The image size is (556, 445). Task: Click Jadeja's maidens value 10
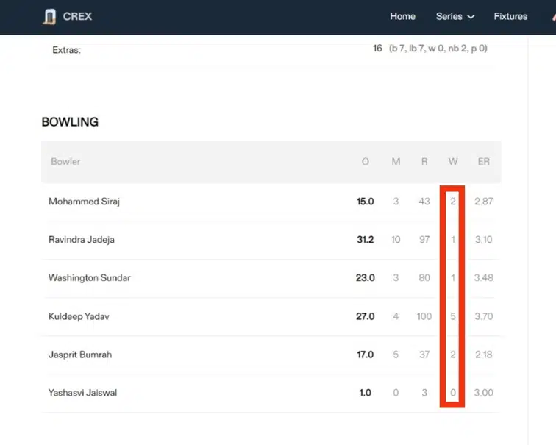coord(396,240)
